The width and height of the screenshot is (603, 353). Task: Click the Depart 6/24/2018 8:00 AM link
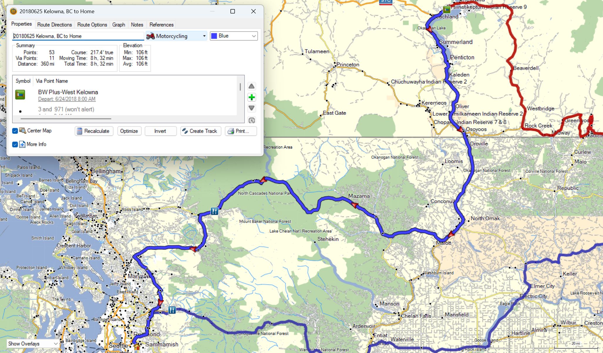coord(67,99)
